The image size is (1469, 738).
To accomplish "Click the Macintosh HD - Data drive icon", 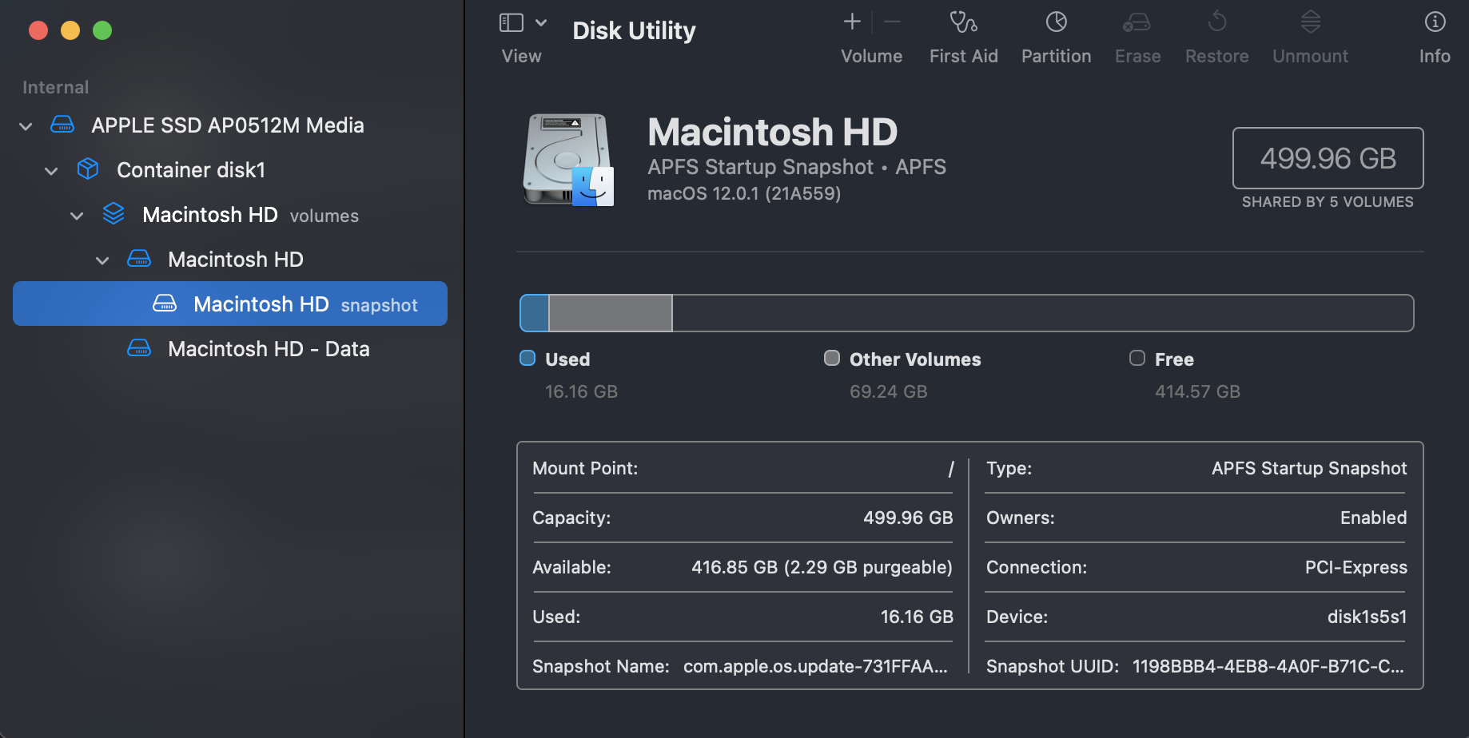I will (x=139, y=348).
